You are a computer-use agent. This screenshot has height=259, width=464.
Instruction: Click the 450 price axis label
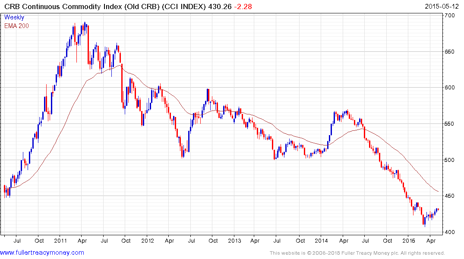point(449,196)
